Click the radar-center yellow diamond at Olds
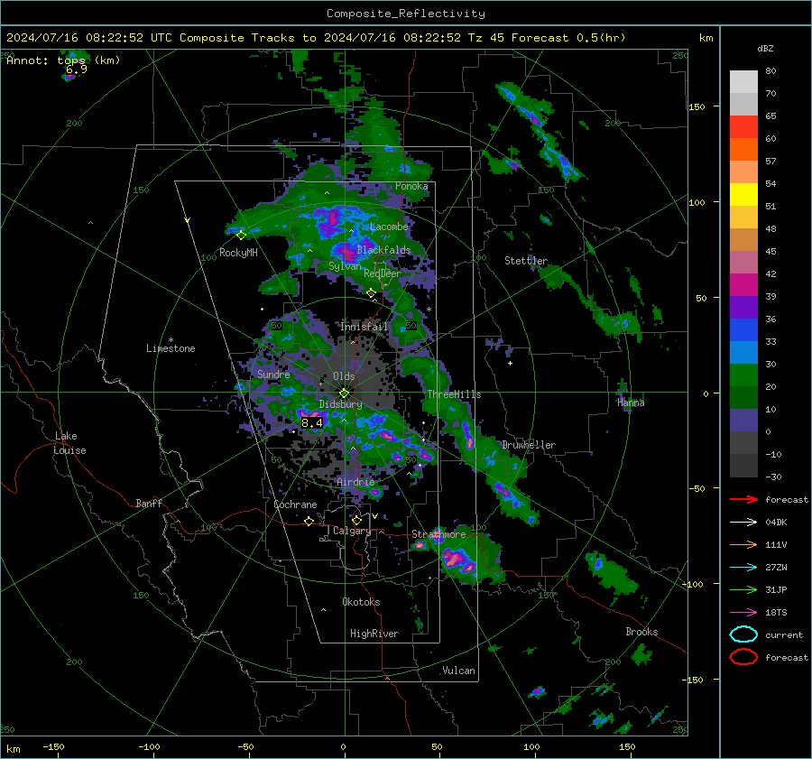 point(344,393)
